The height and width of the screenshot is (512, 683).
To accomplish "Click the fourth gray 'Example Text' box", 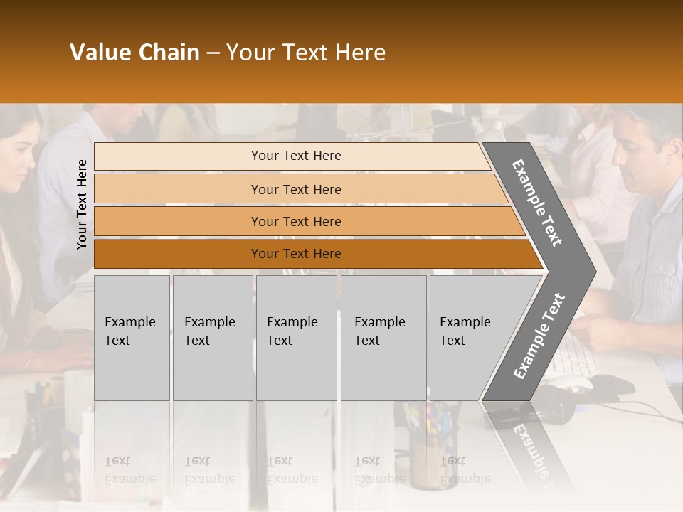I will [x=383, y=338].
